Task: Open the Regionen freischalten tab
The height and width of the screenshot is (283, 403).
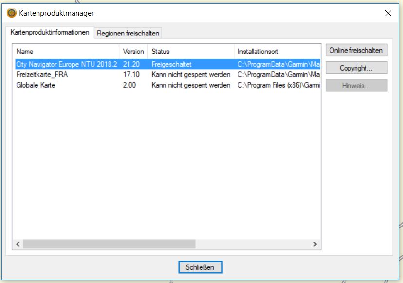Action: pos(128,33)
